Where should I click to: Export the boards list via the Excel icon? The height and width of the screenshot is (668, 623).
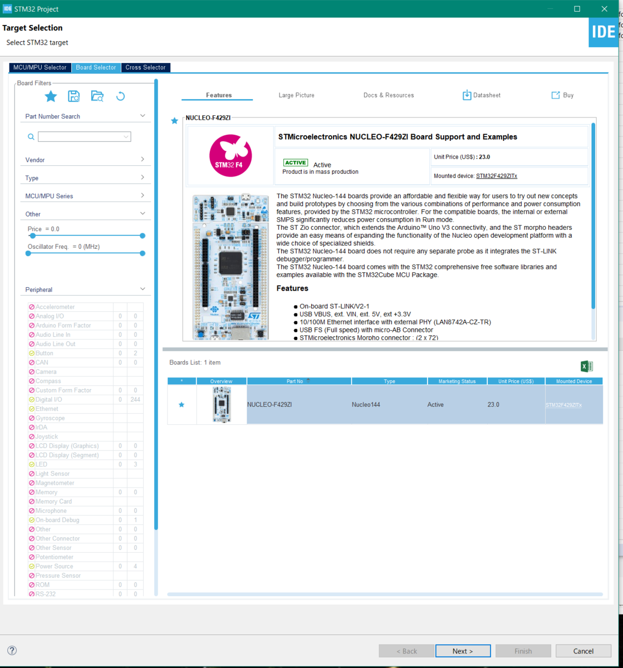586,366
